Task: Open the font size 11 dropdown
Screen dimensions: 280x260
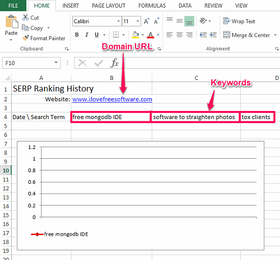Action: [137, 21]
